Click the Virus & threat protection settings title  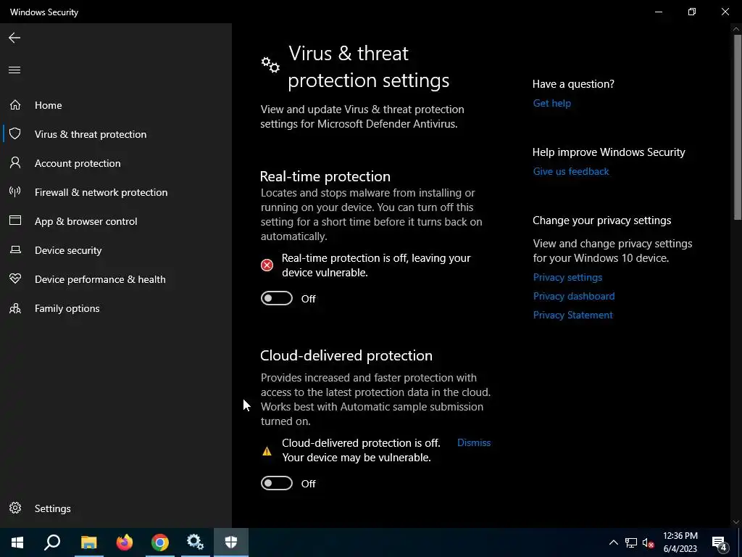coord(368,67)
